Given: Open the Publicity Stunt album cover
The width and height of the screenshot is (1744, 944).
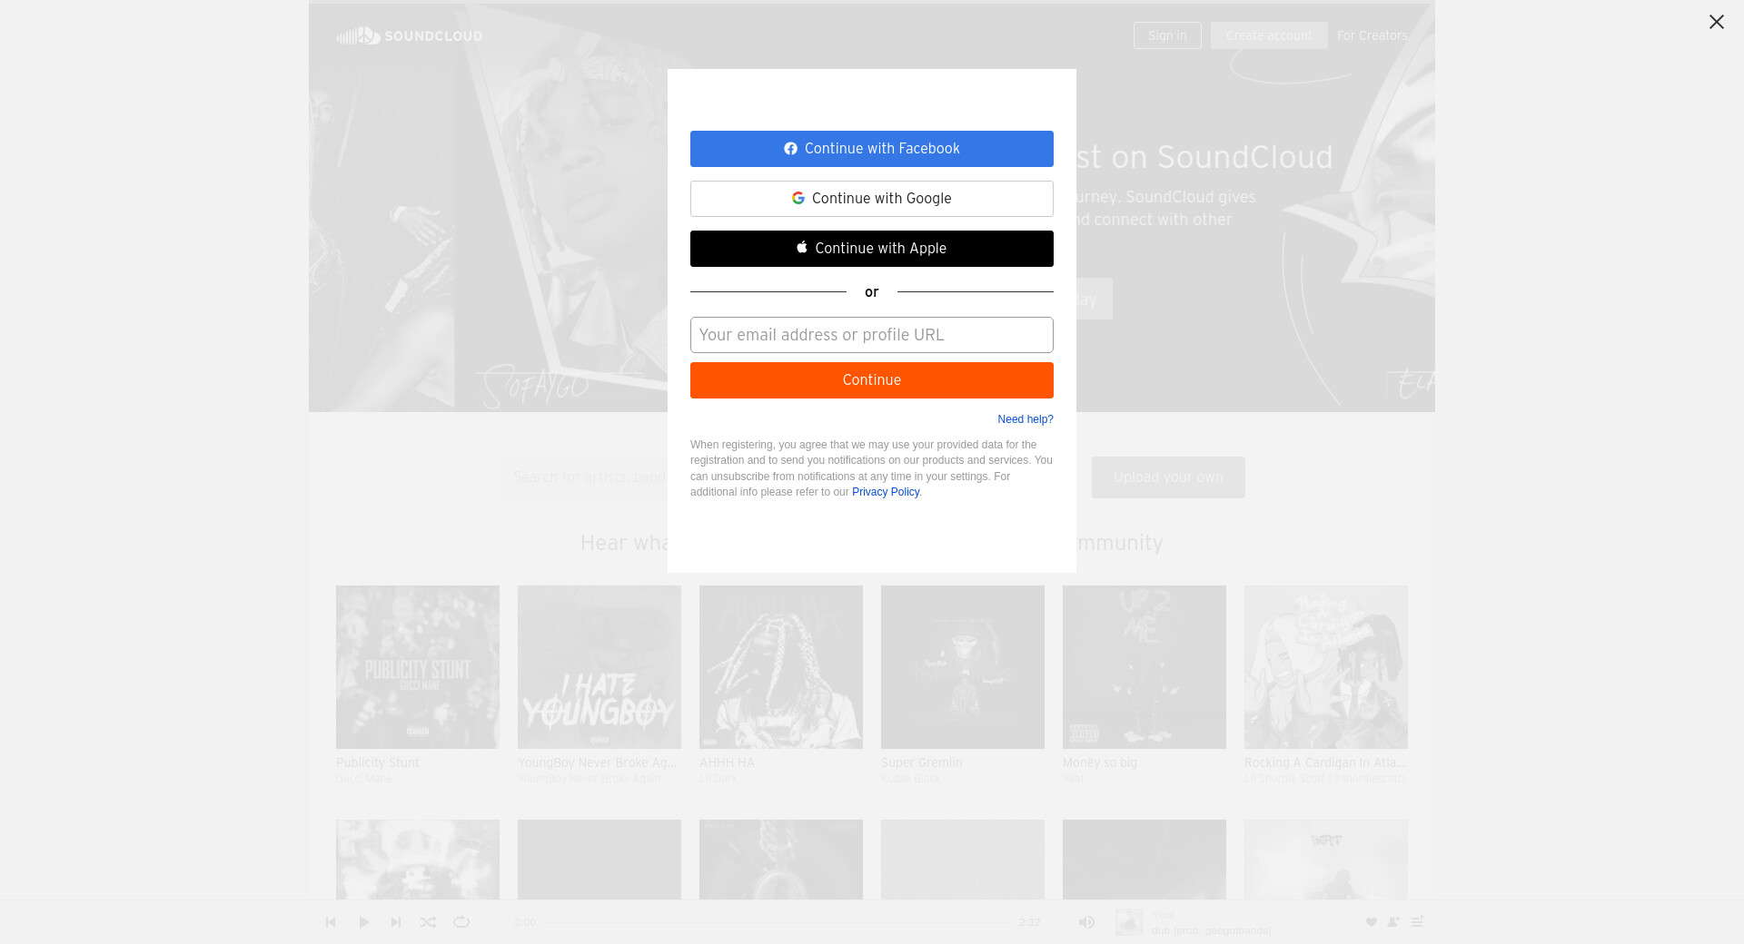Looking at the screenshot, I should [x=418, y=667].
